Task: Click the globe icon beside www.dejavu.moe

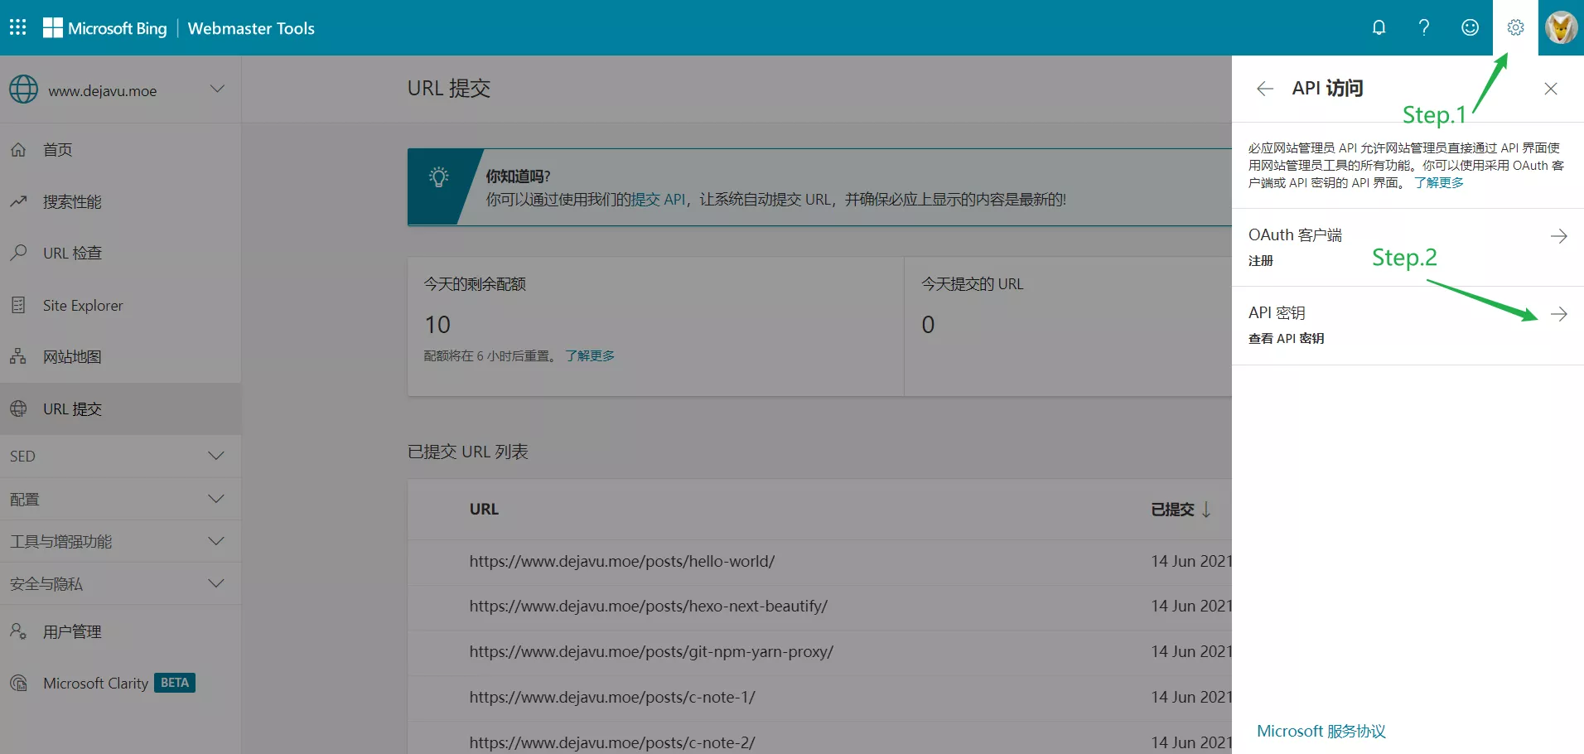Action: point(23,89)
